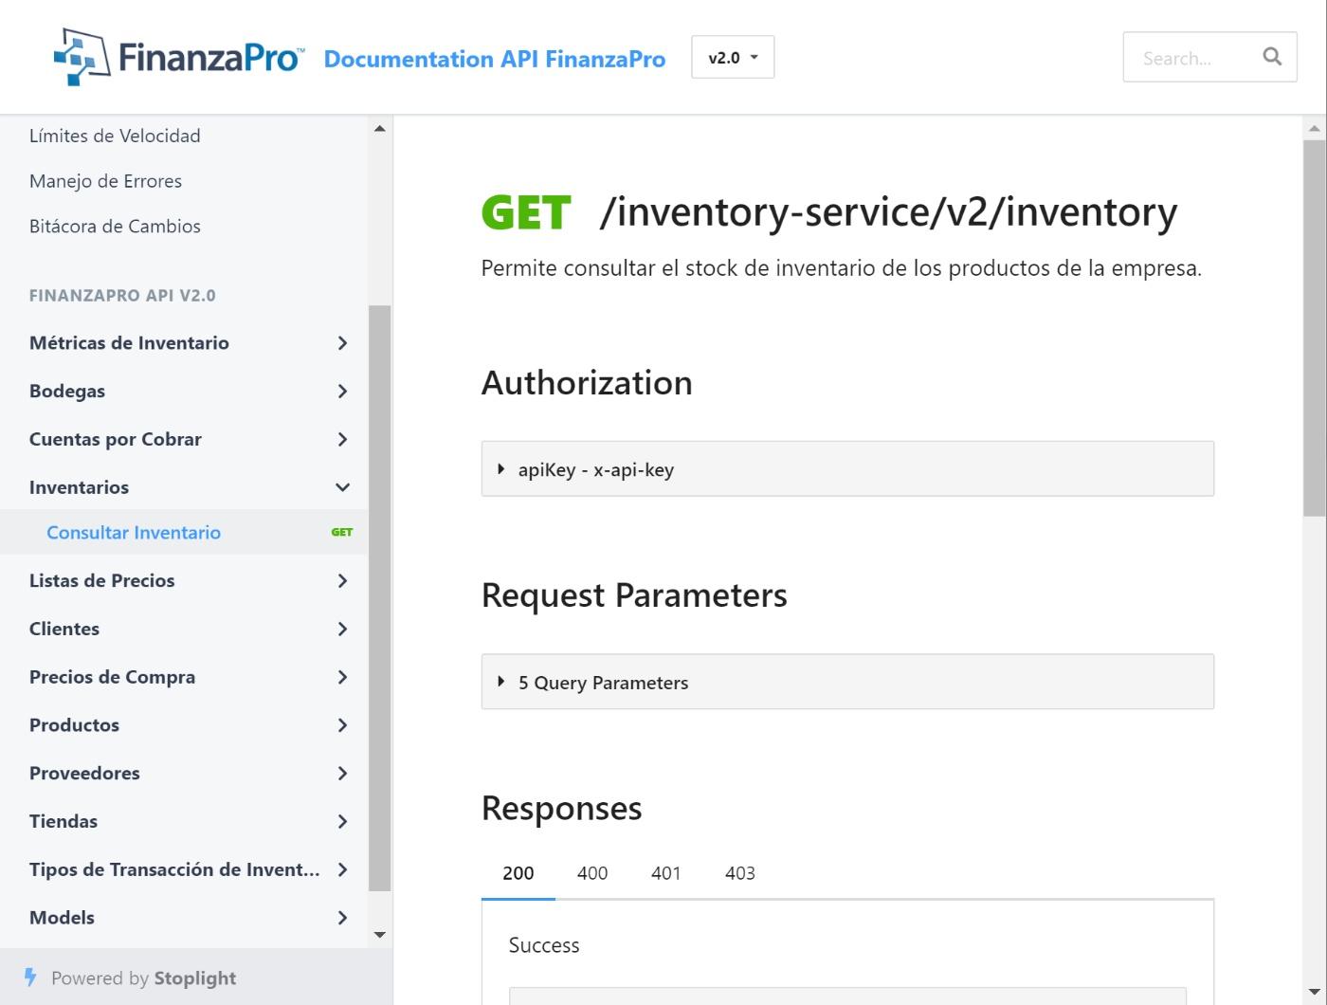The width and height of the screenshot is (1327, 1005).
Task: Open the v2.0 version dropdown
Action: tap(733, 56)
